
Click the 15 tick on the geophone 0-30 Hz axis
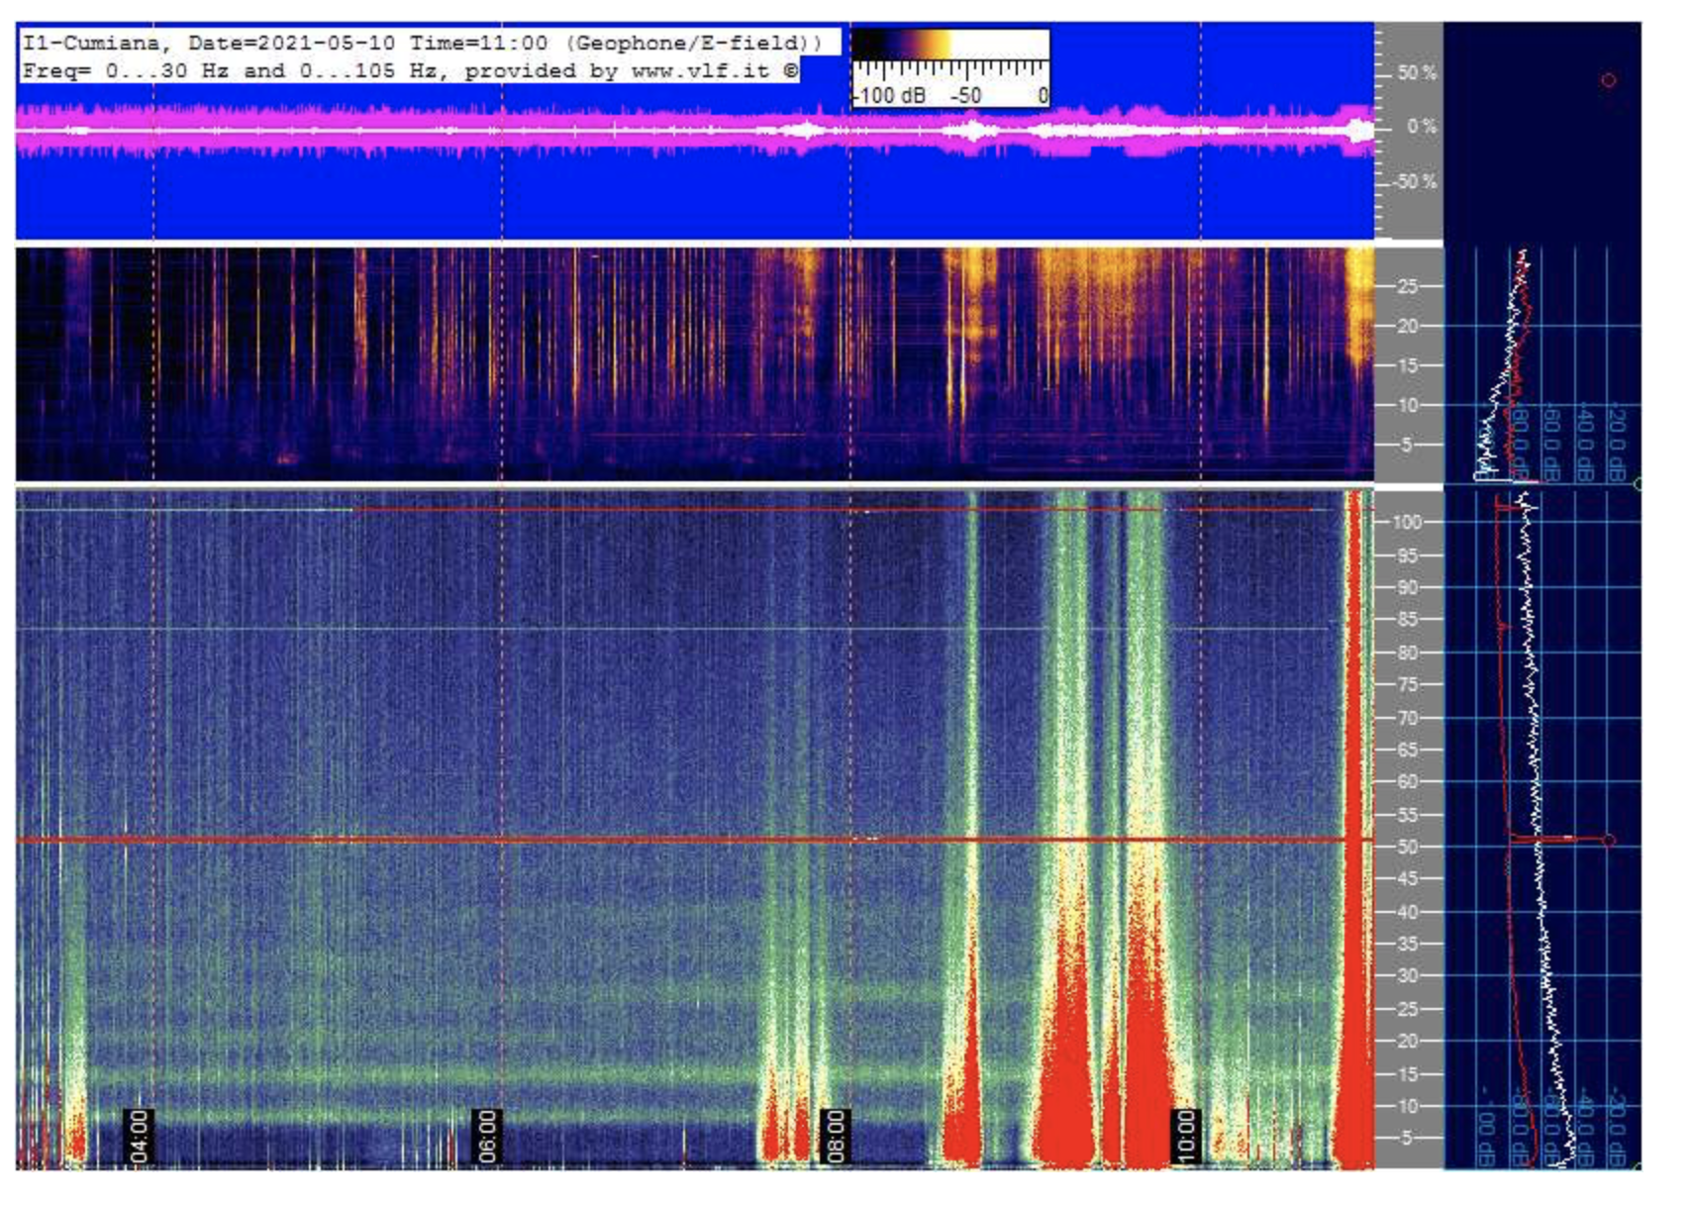pyautogui.click(x=1406, y=365)
